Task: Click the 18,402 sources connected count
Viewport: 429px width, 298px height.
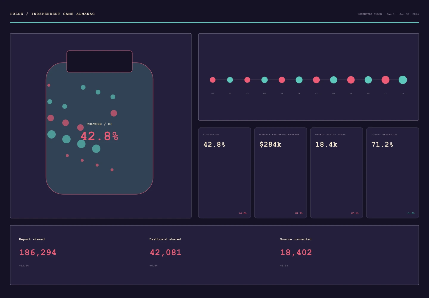Action: 296,252
